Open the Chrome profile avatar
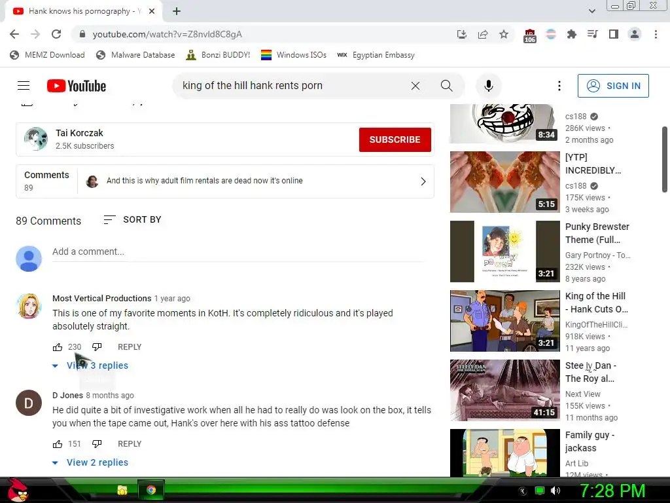 (635, 34)
